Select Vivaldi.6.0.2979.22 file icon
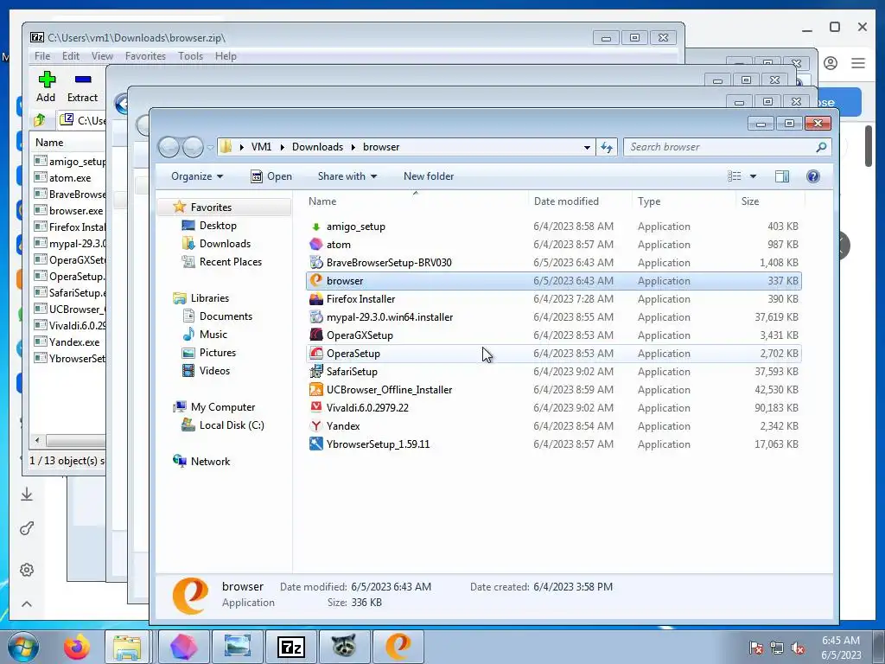 (x=316, y=408)
